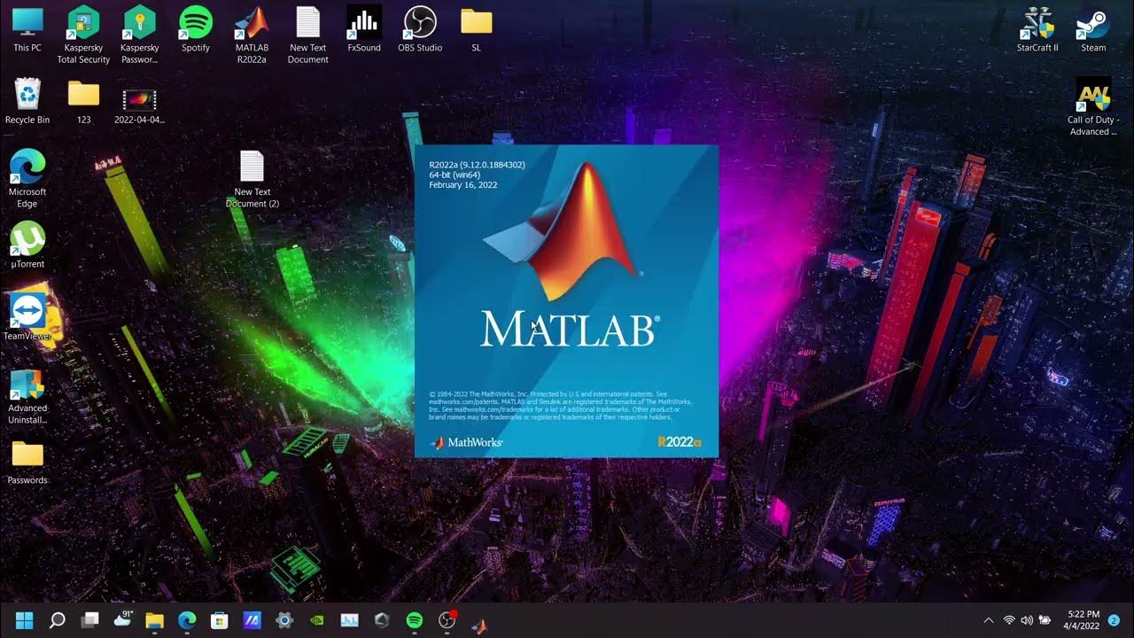
Task: Select the New Text Document file
Action: coord(307,35)
